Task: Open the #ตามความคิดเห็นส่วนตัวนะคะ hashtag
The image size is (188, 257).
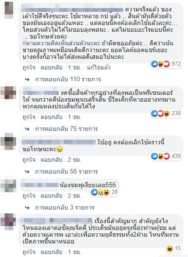Action: tap(61, 44)
